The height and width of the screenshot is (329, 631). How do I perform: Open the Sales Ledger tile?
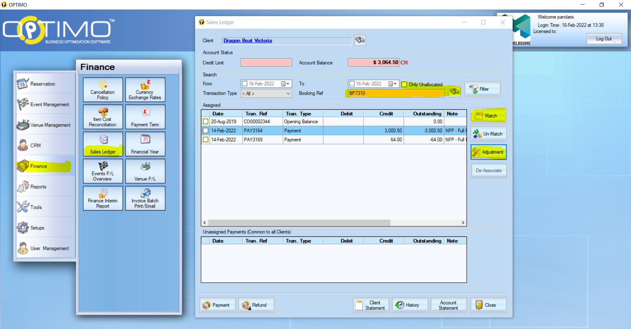coord(103,144)
